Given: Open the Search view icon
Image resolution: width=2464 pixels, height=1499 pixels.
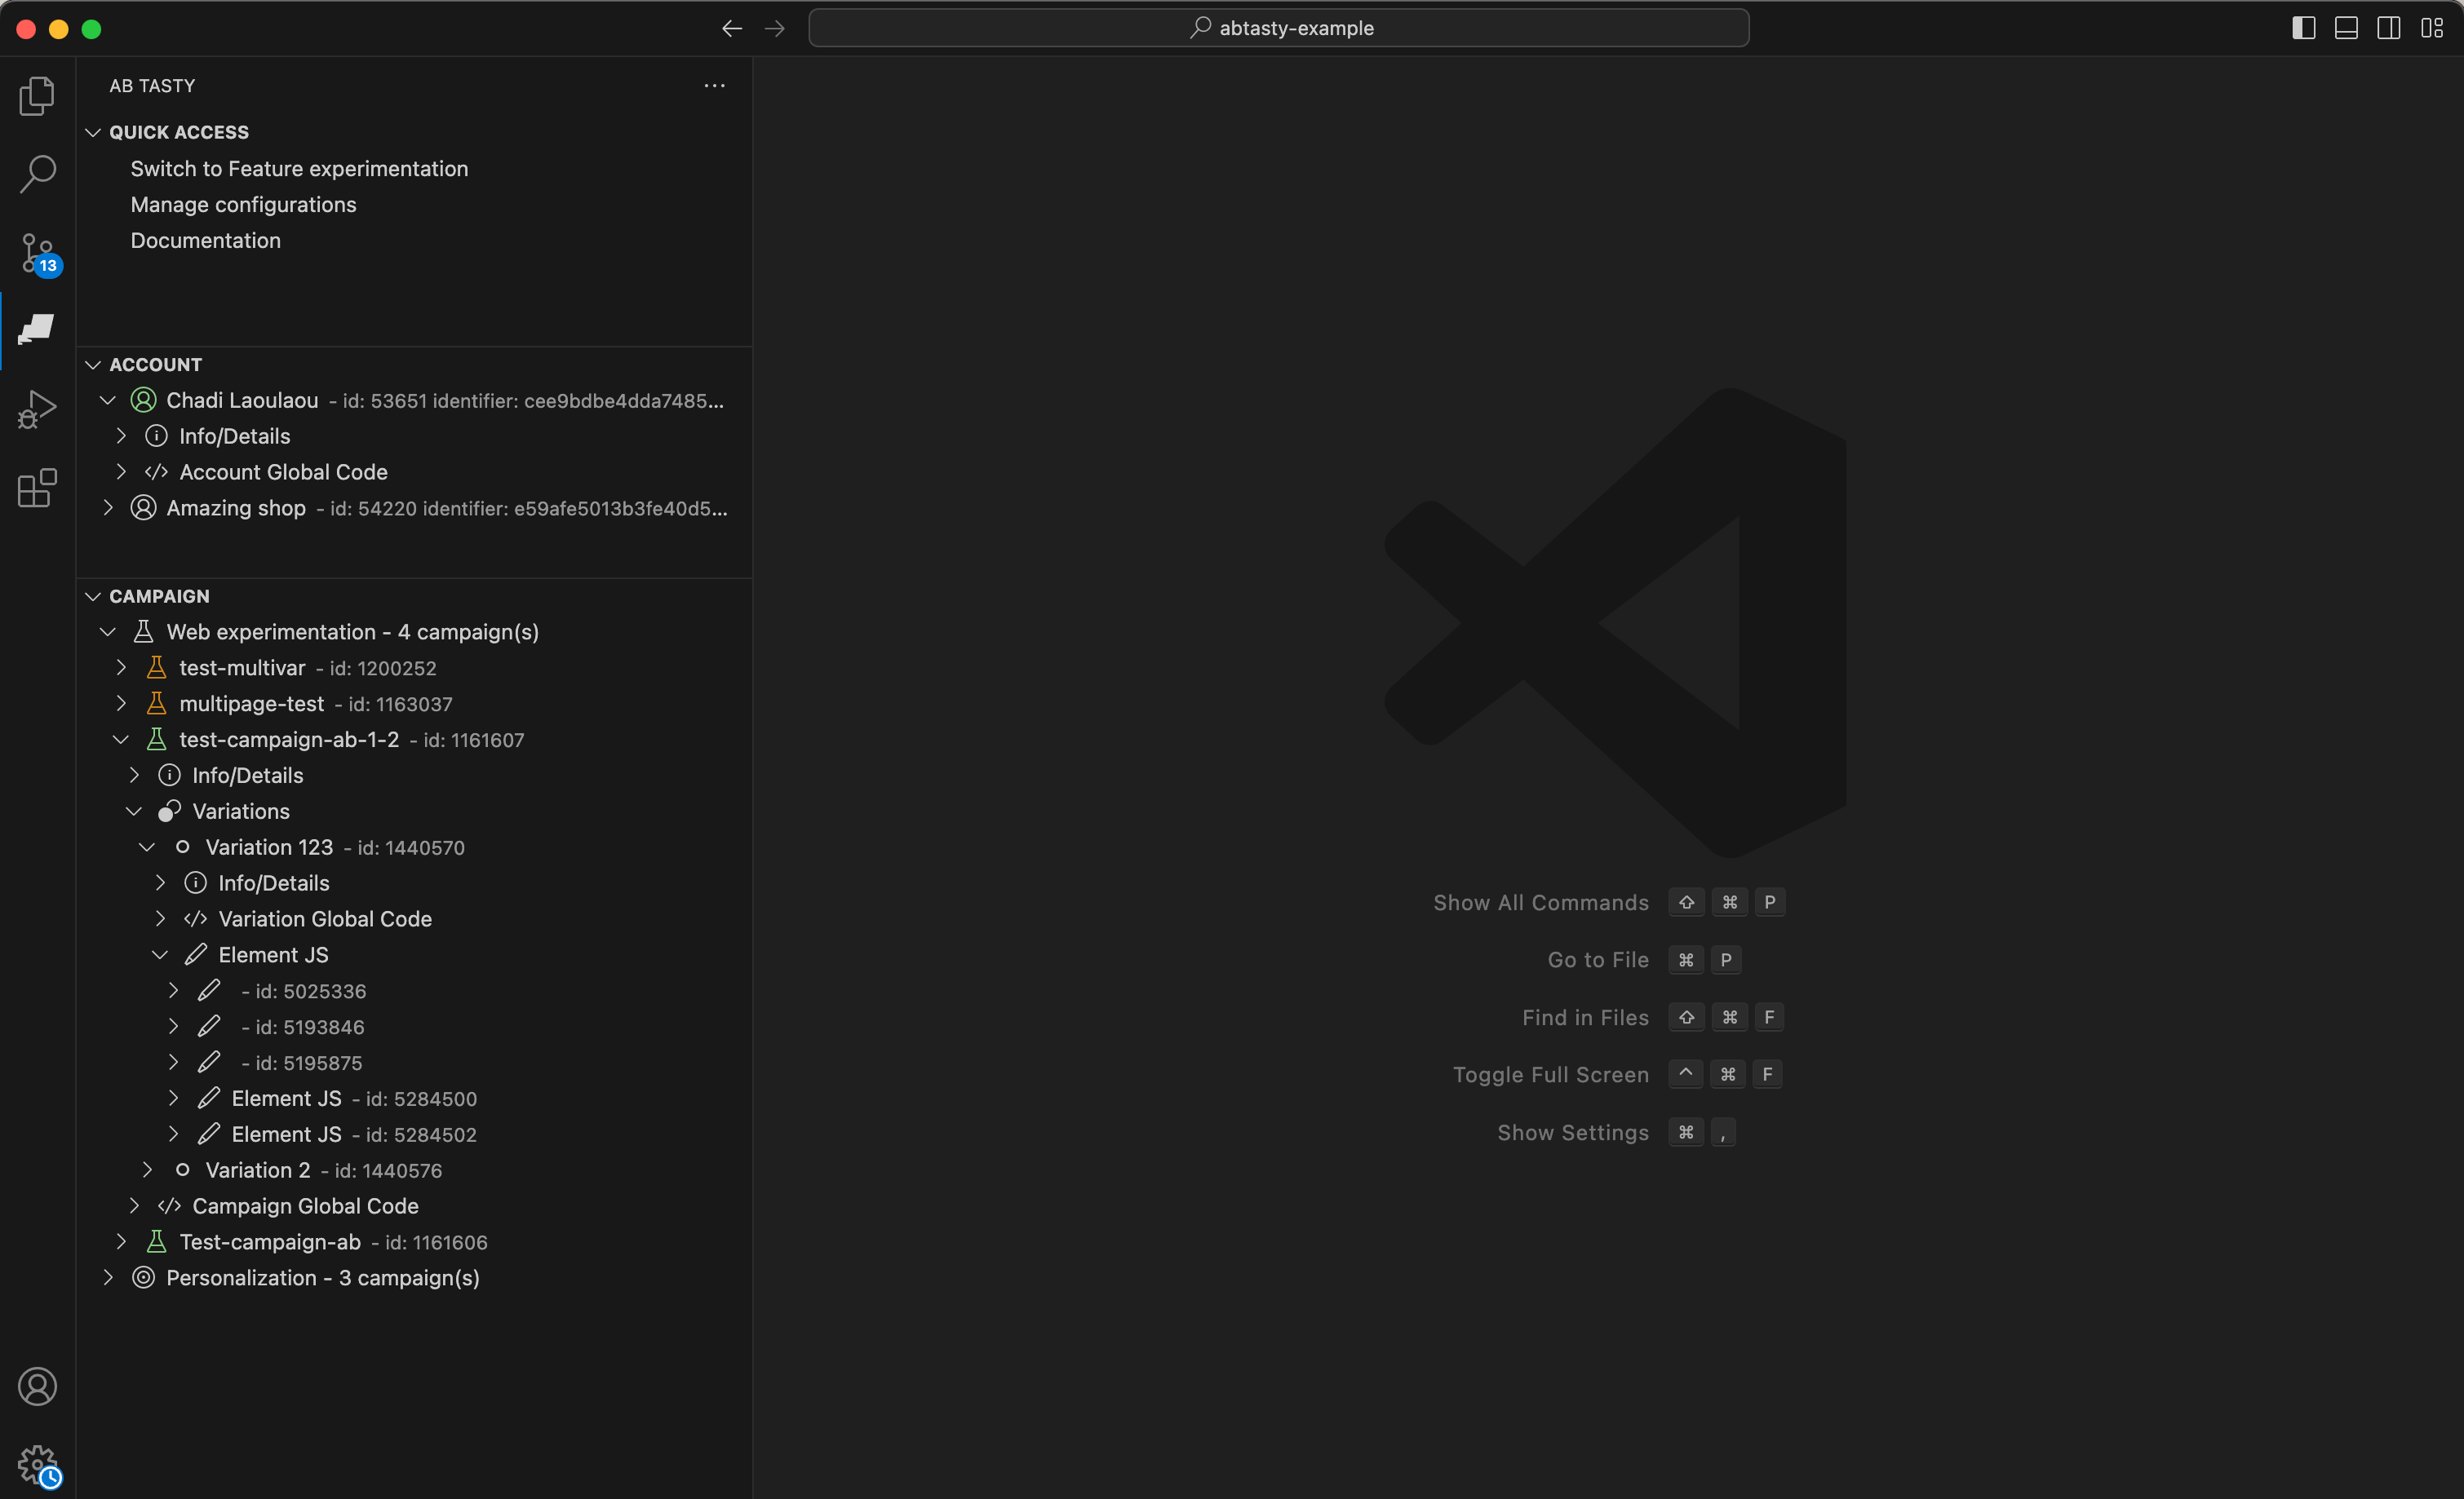Looking at the screenshot, I should tap(37, 173).
